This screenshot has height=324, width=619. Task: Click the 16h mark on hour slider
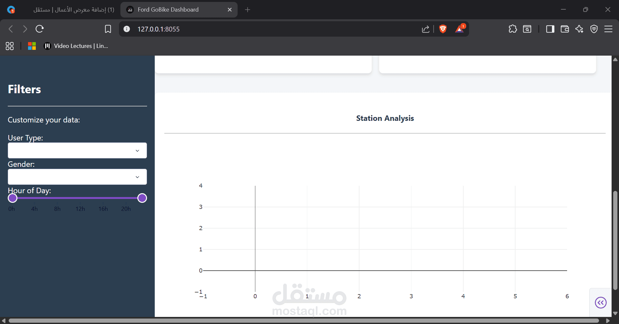[x=103, y=209]
